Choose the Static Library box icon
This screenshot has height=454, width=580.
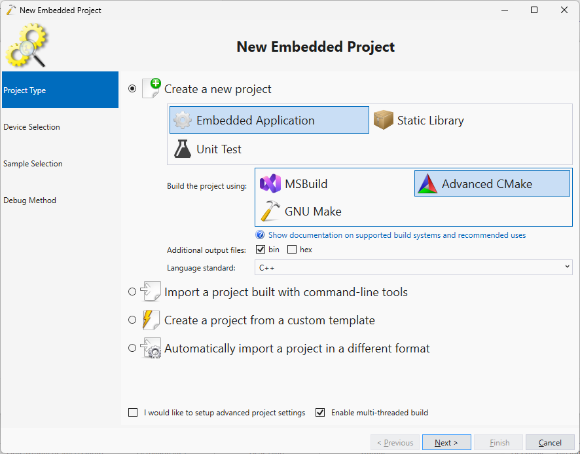pos(384,121)
